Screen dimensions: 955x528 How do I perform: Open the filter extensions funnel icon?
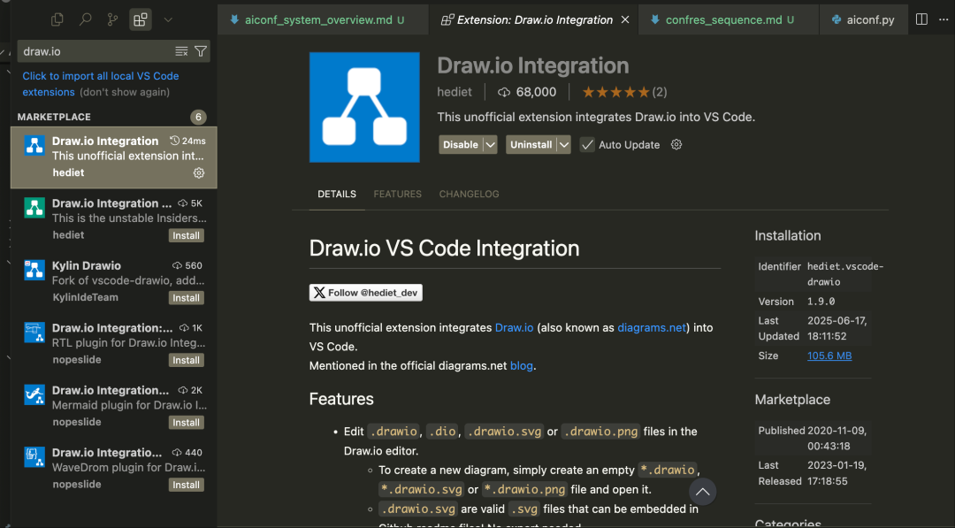(x=201, y=51)
